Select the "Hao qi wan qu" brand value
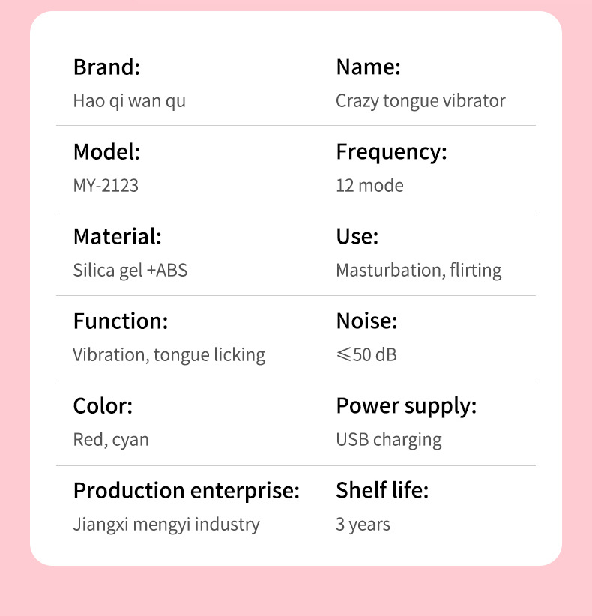Image resolution: width=592 pixels, height=616 pixels. tap(129, 101)
